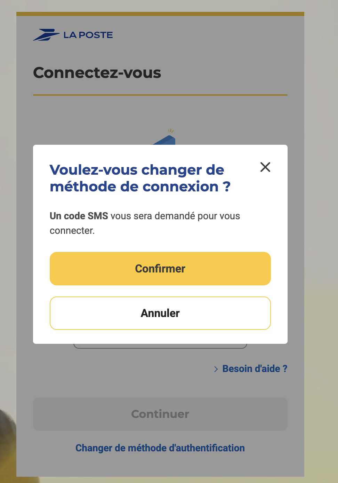This screenshot has width=338, height=483.
Task: Click the word "méthode" in the dialog title
Action: coord(82,187)
